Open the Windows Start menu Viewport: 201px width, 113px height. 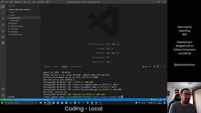(2, 103)
